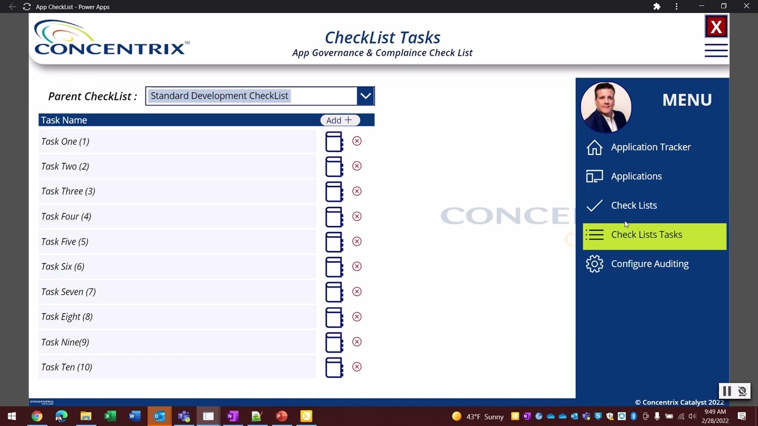Open Check Lists menu item
Image resolution: width=758 pixels, height=426 pixels.
pyautogui.click(x=634, y=205)
